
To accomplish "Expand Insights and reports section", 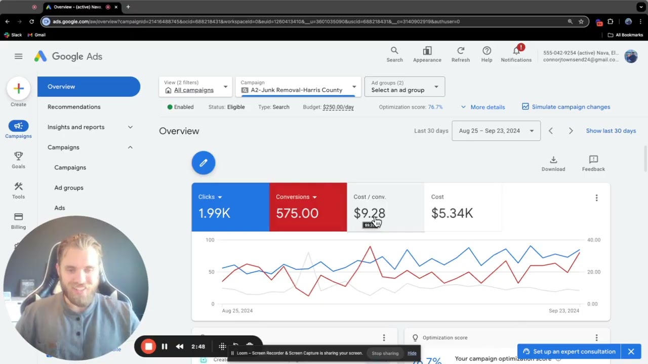I will [90, 127].
